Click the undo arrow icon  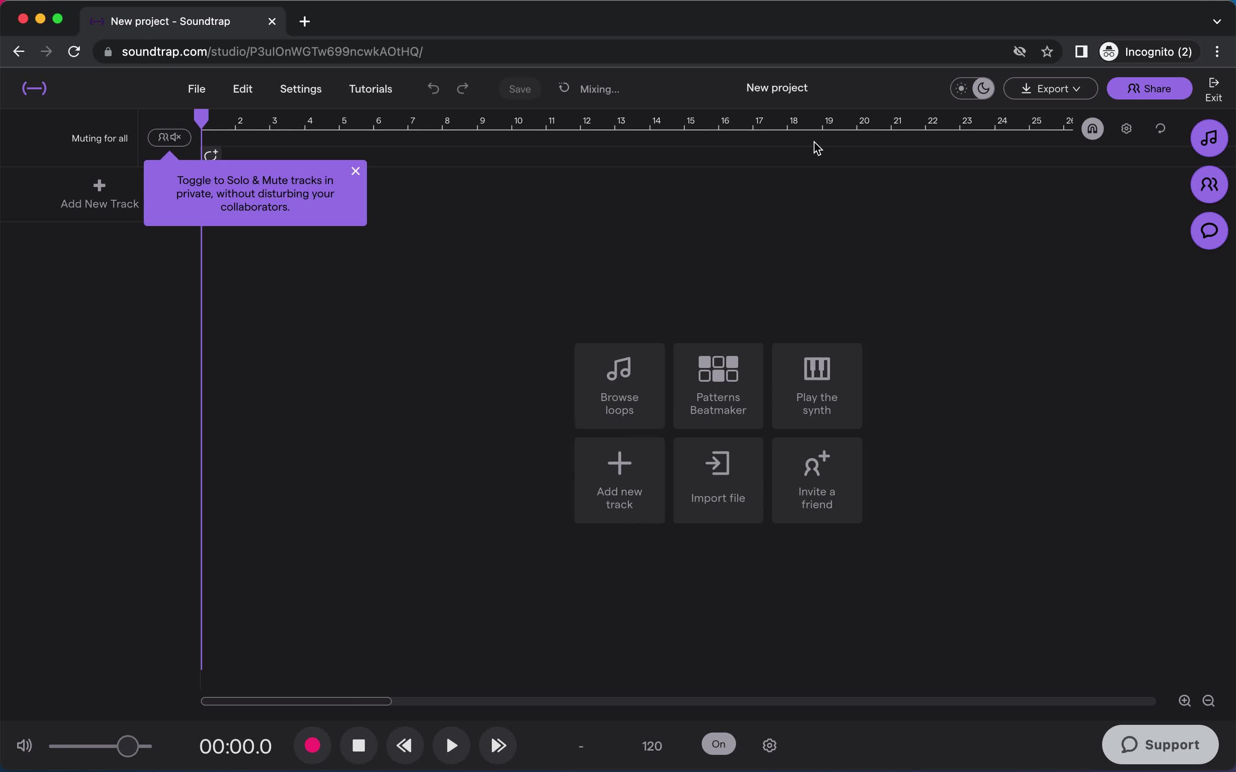[433, 88]
